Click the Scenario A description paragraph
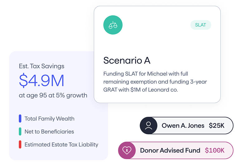Viewport: 240px width, 166px height. (155, 82)
